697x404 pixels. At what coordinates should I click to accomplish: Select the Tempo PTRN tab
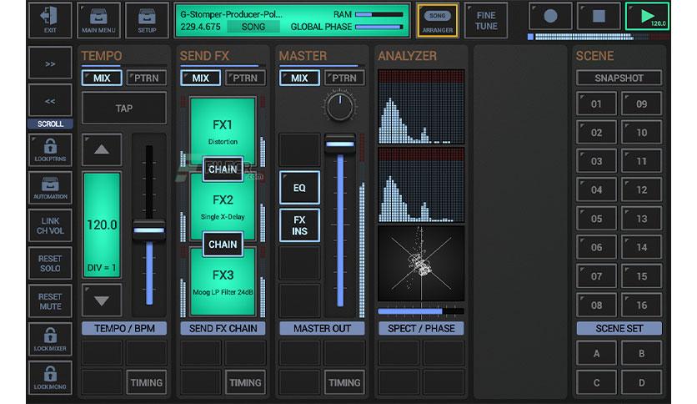147,78
